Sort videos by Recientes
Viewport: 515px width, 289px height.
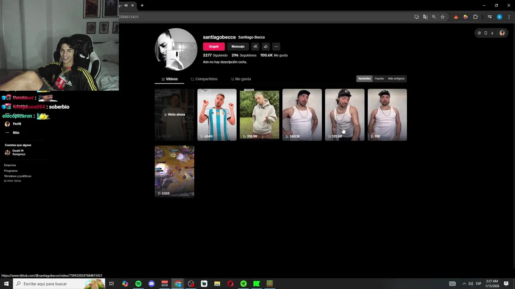365,79
